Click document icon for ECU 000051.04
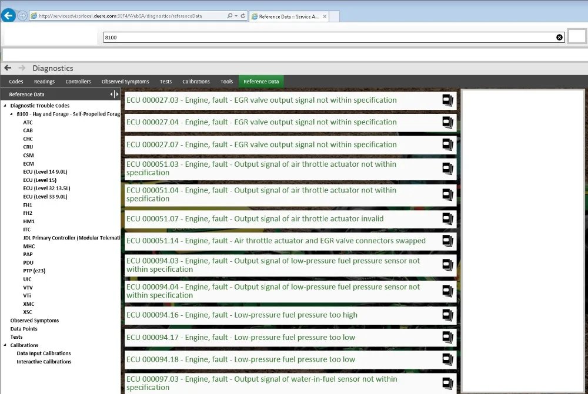Viewport: 588px width, 394px height. click(x=447, y=194)
